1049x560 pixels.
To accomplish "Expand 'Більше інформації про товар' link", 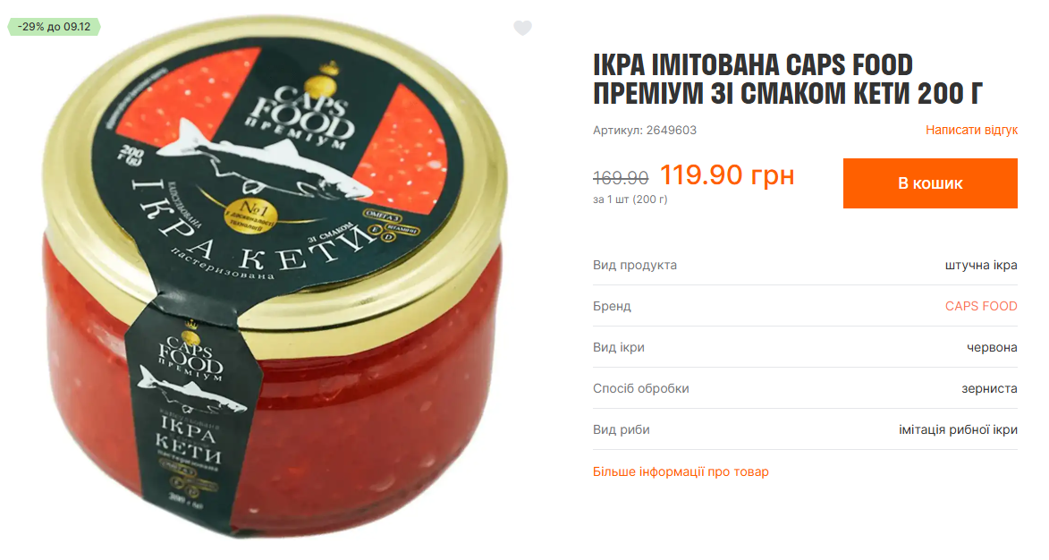I will point(681,471).
